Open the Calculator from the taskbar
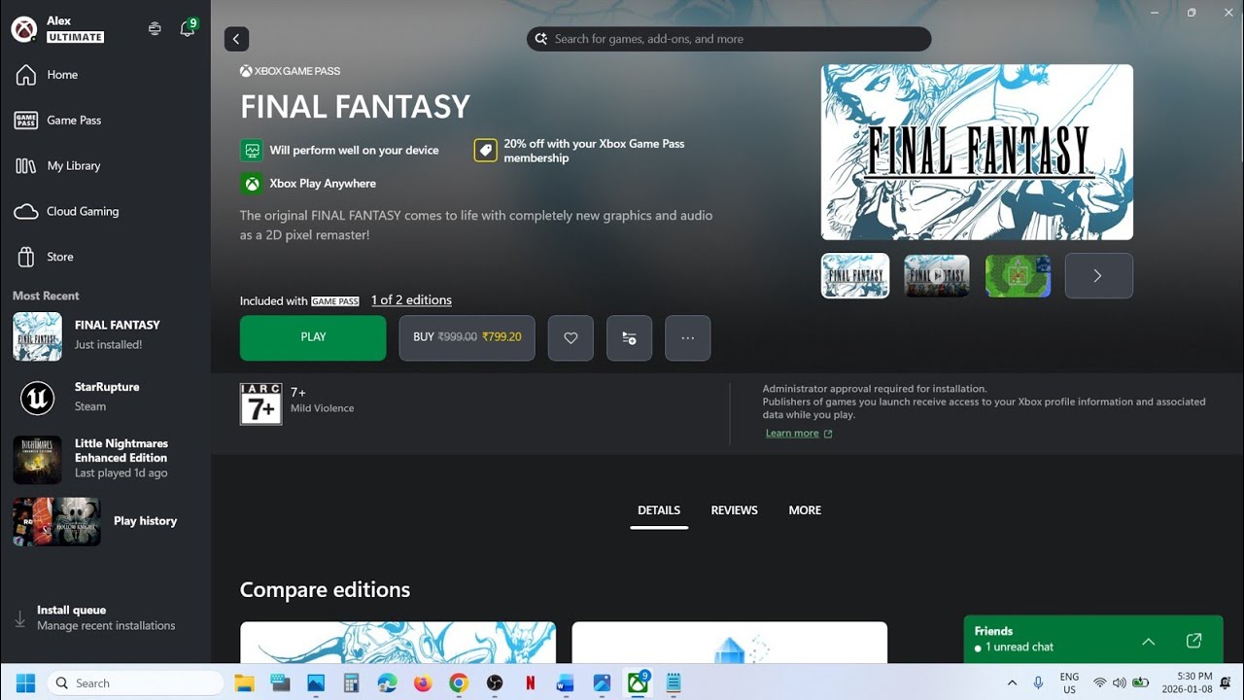The image size is (1244, 700). click(351, 683)
